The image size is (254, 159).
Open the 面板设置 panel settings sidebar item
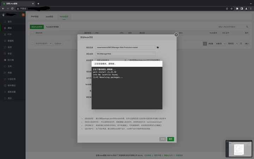[x=13, y=92]
